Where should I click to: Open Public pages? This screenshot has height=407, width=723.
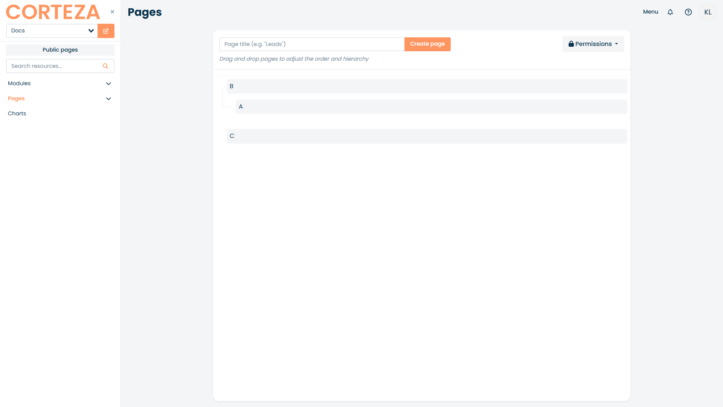coord(60,50)
